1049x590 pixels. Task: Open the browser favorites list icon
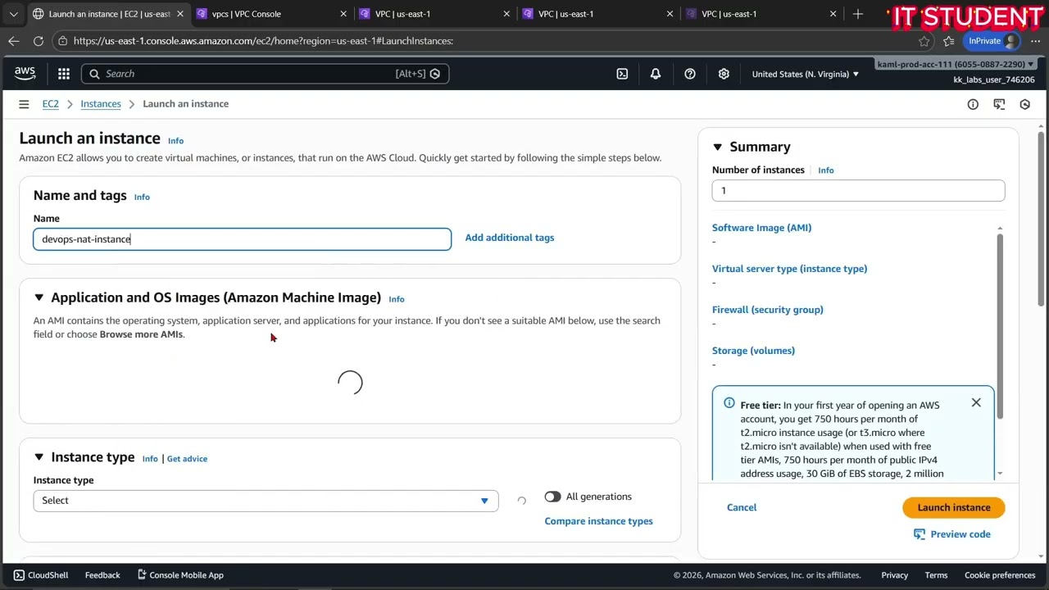[x=949, y=41]
